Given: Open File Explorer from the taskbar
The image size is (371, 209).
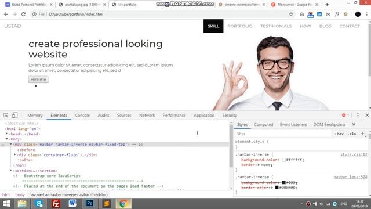Looking at the screenshot, I should (x=22, y=204).
